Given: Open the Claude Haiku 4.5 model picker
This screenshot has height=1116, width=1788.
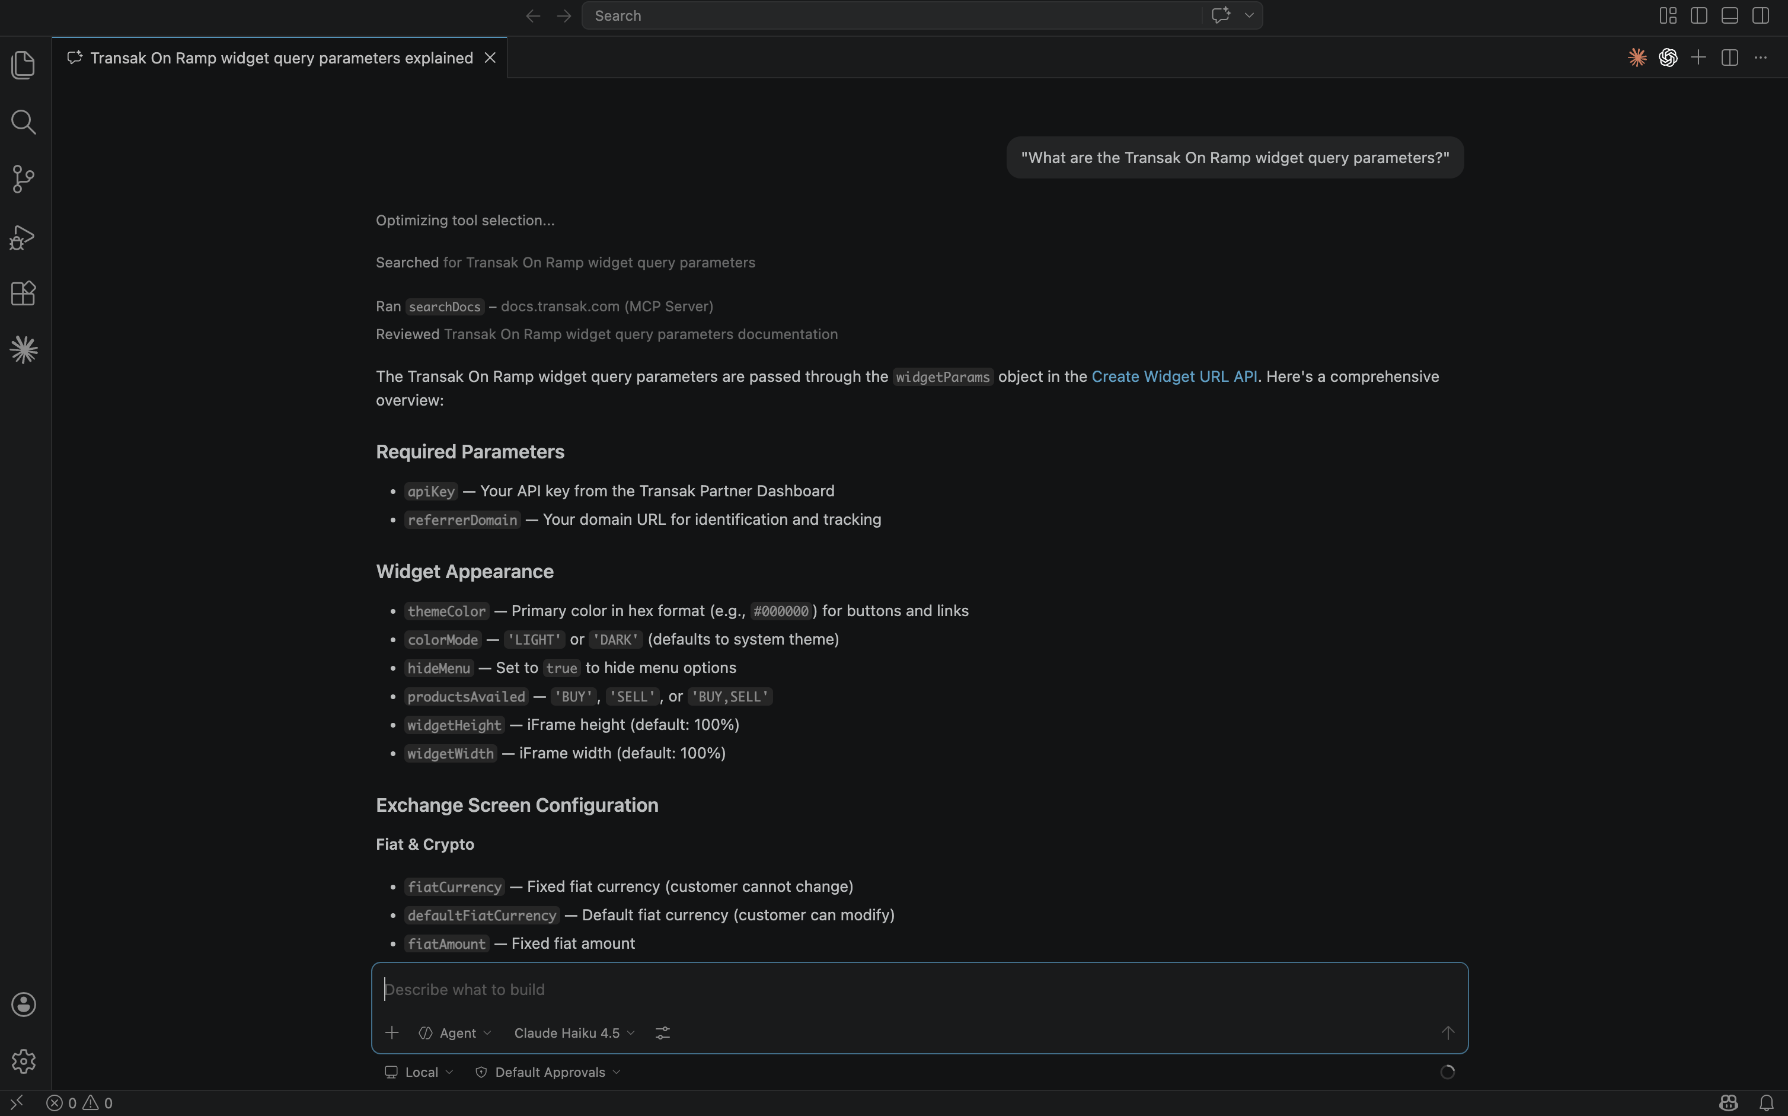Looking at the screenshot, I should click(574, 1034).
